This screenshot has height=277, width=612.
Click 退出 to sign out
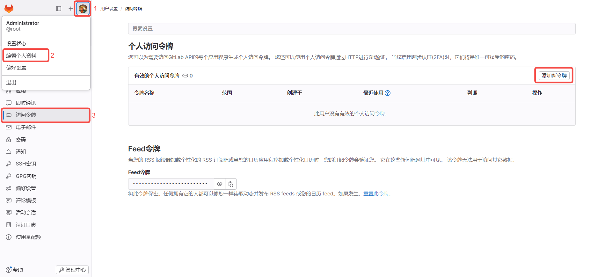(11, 83)
